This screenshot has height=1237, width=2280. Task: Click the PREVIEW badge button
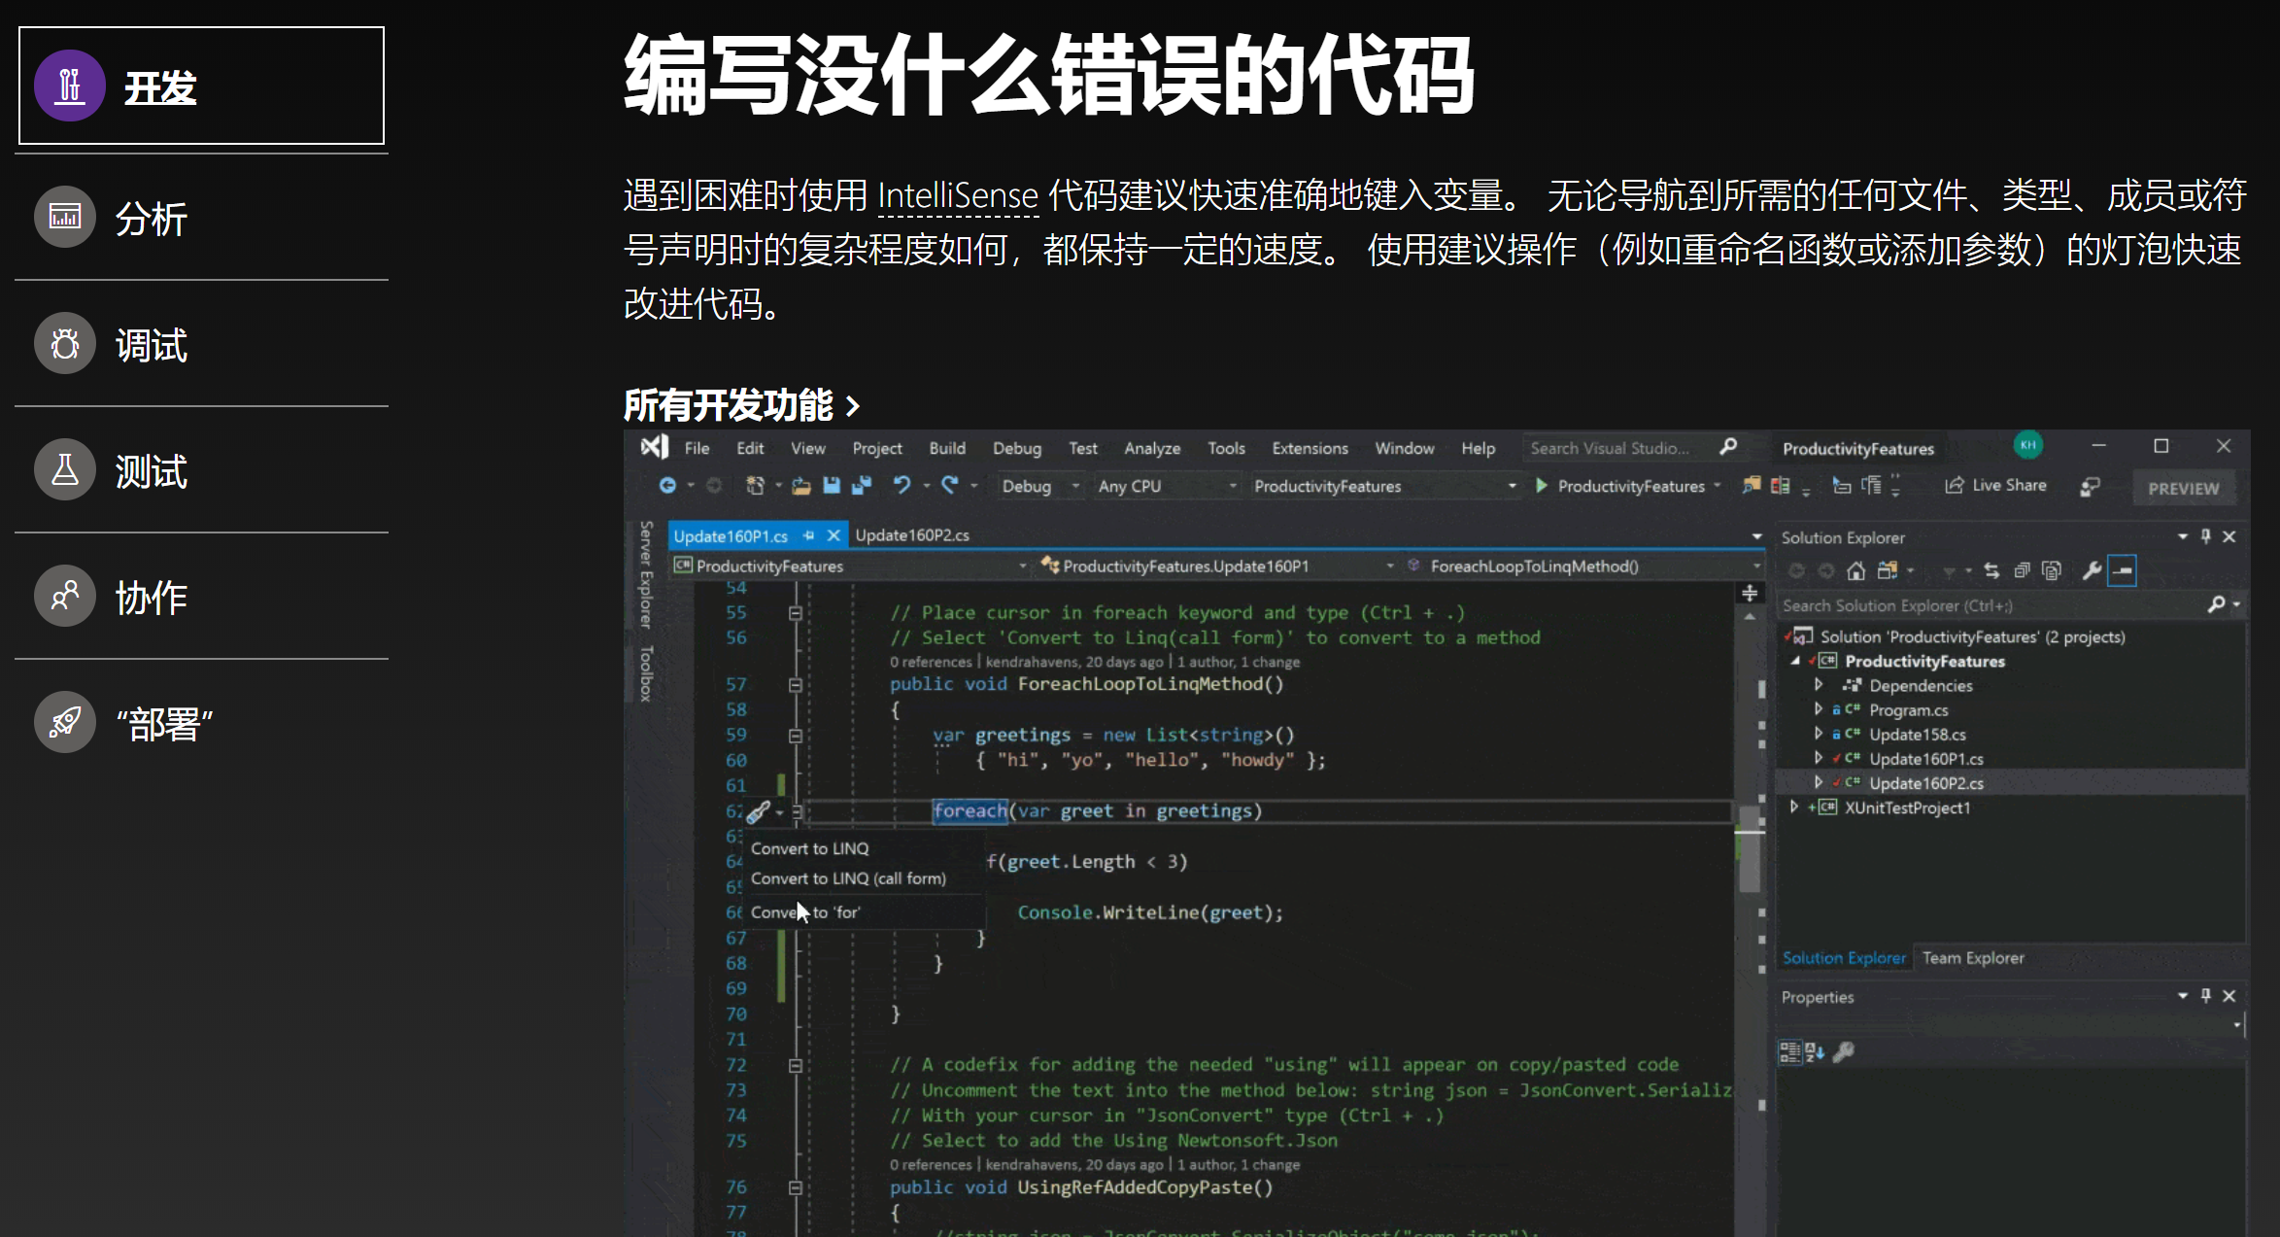(x=2184, y=489)
